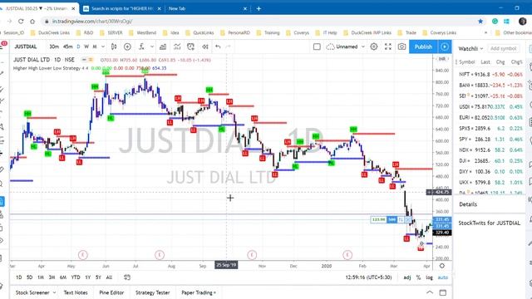Click the May earnings E marker
The width and height of the screenshot is (532, 299).
83,255
